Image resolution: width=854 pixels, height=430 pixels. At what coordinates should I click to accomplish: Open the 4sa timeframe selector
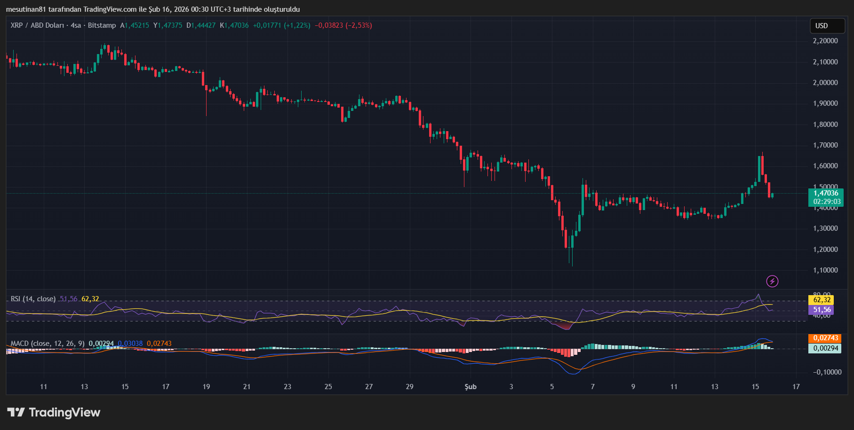(x=75, y=25)
